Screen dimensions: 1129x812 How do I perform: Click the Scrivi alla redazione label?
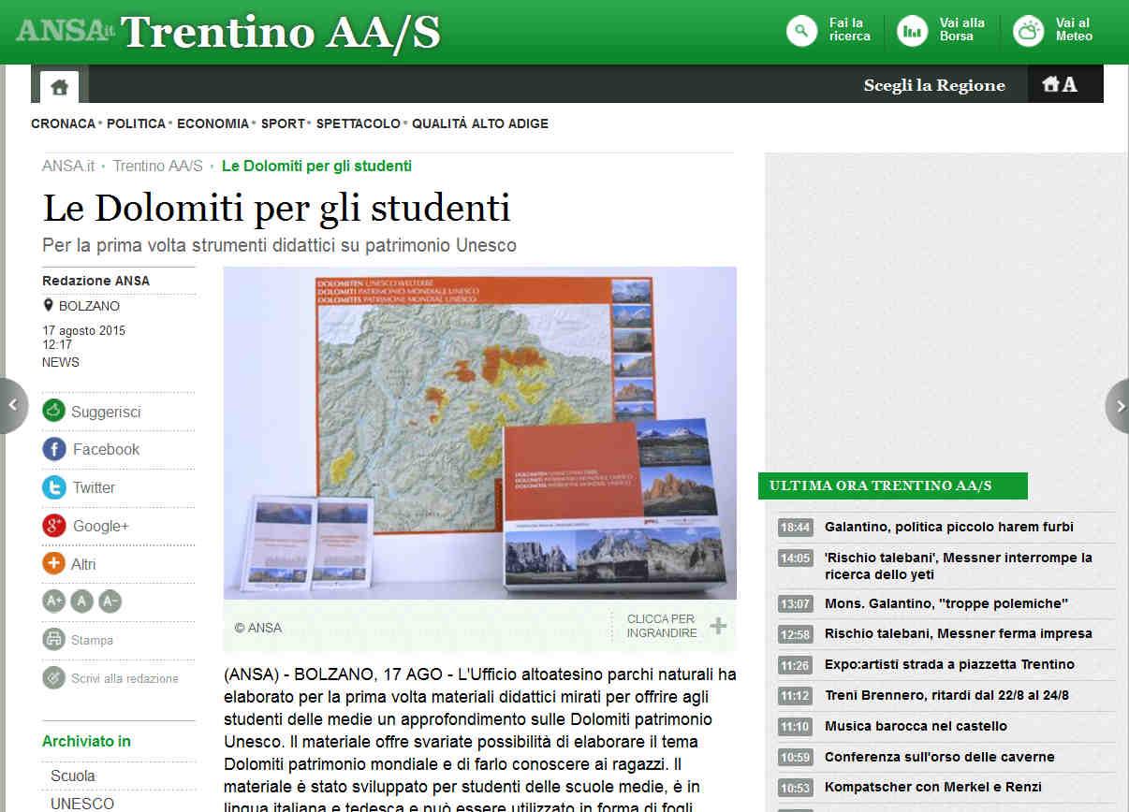coord(125,678)
